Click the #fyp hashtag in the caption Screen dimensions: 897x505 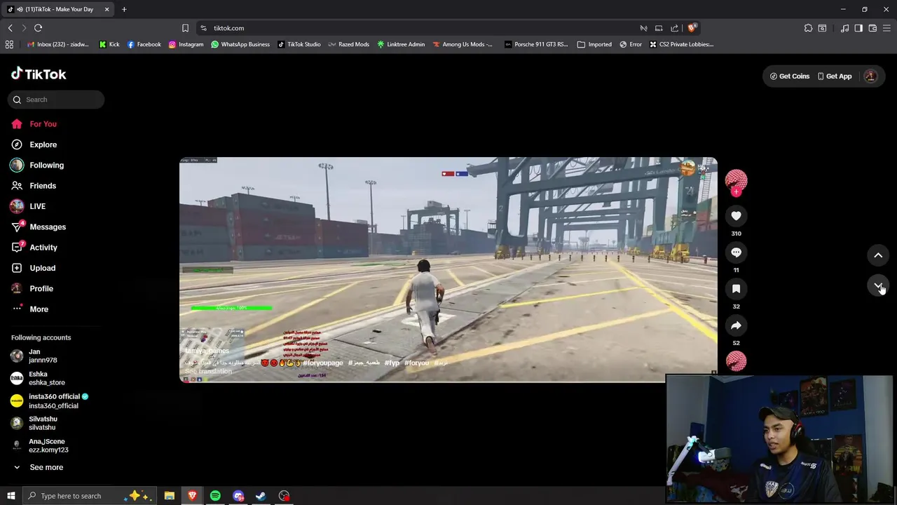pyautogui.click(x=392, y=363)
